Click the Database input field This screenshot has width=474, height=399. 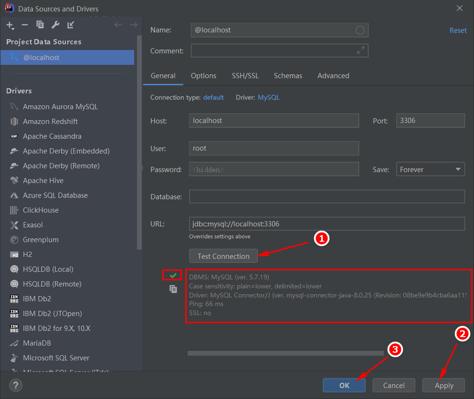(327, 196)
